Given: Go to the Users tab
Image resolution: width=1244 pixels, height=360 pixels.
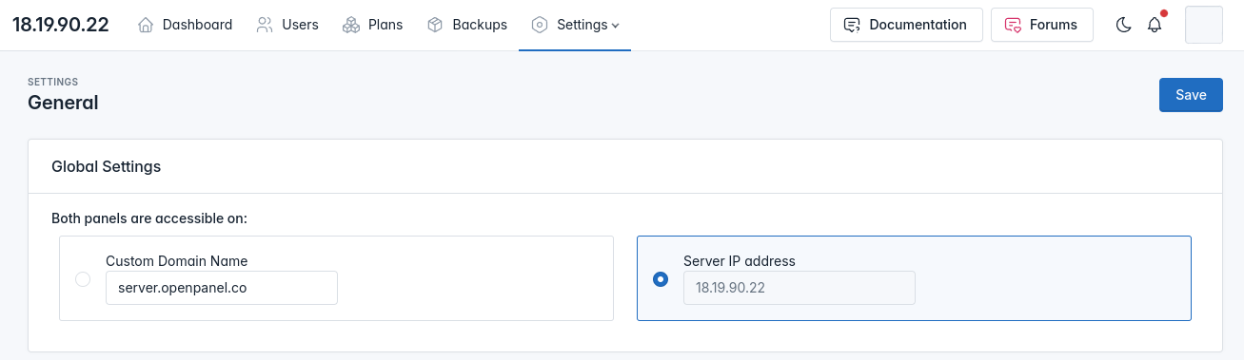Looking at the screenshot, I should click(x=287, y=25).
